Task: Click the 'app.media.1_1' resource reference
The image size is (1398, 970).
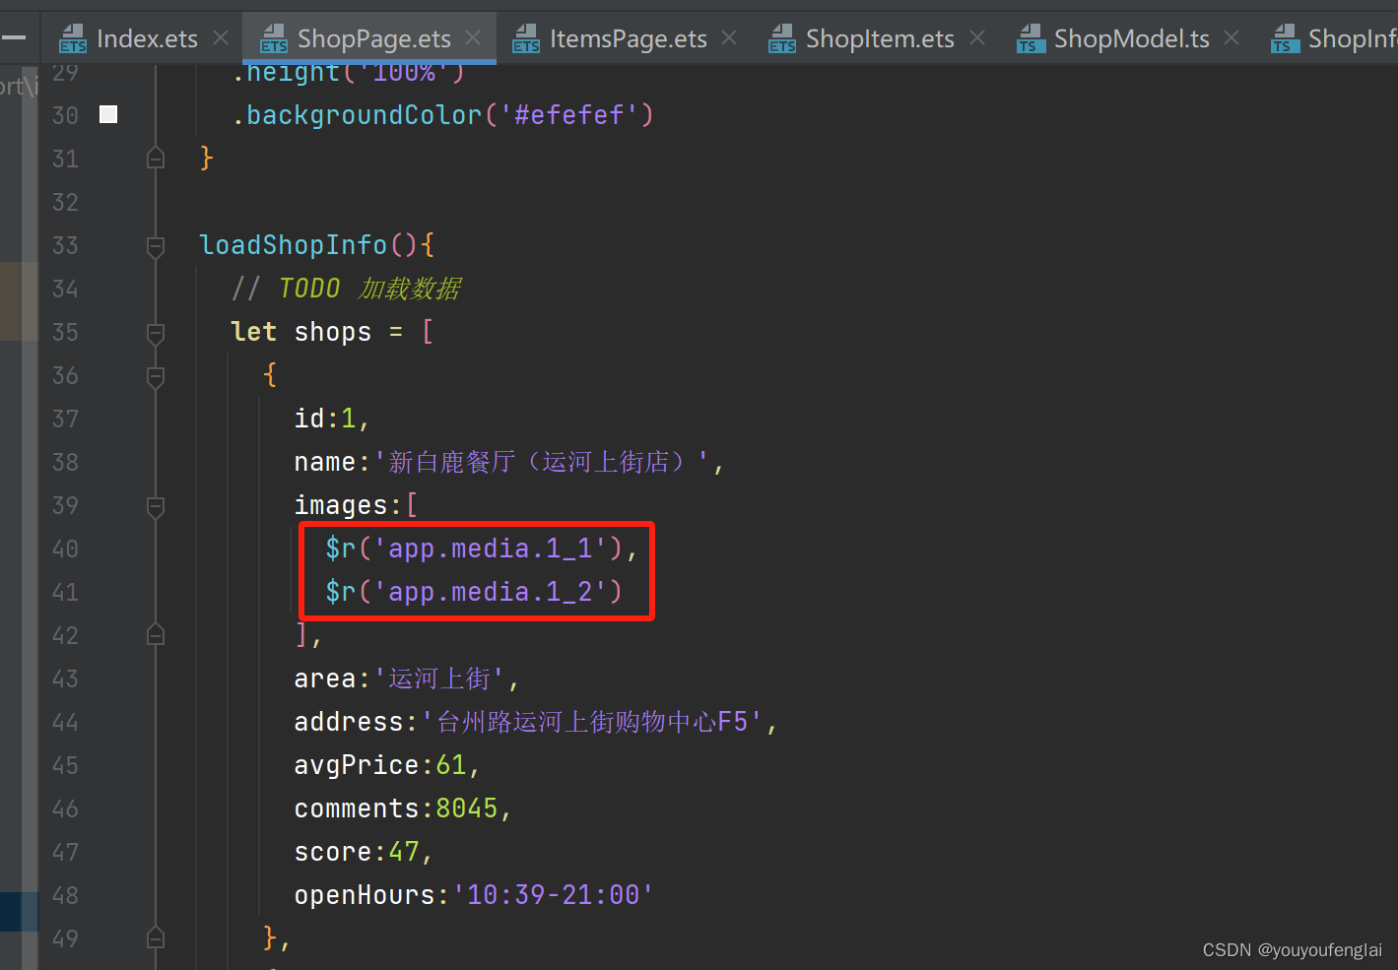Action: click(x=490, y=549)
